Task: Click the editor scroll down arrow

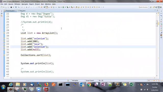Action: [x=157, y=76]
